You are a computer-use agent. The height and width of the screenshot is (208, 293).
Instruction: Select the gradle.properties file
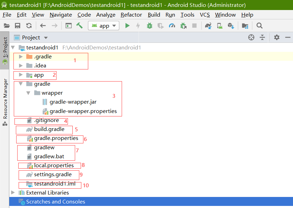(x=56, y=138)
